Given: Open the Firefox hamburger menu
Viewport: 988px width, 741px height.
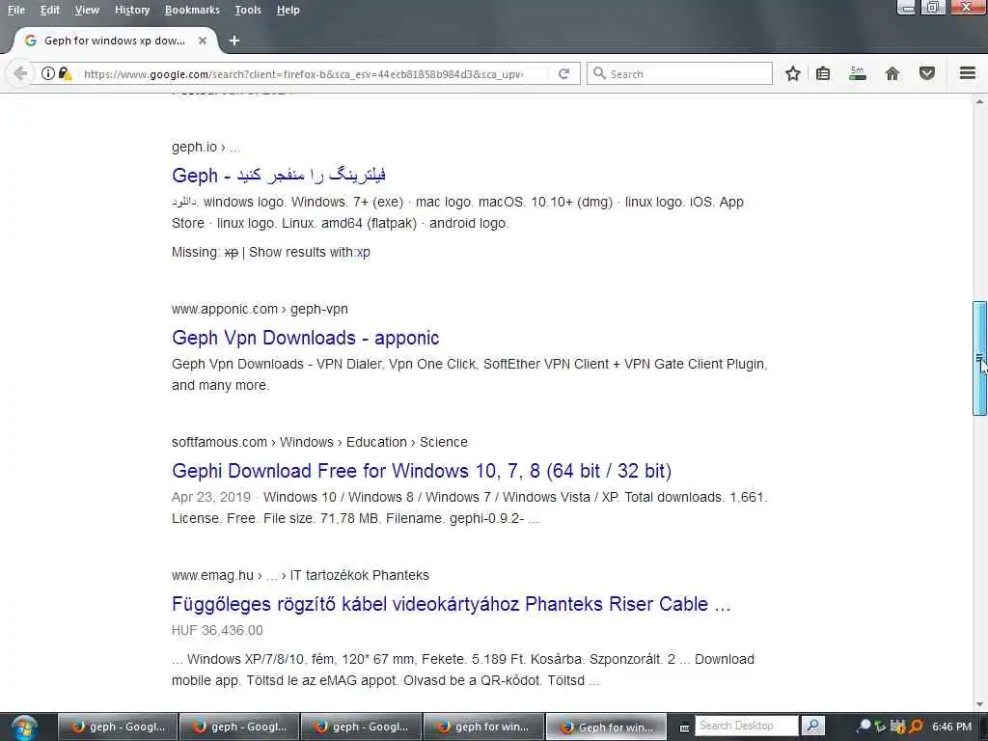Looking at the screenshot, I should 968,73.
